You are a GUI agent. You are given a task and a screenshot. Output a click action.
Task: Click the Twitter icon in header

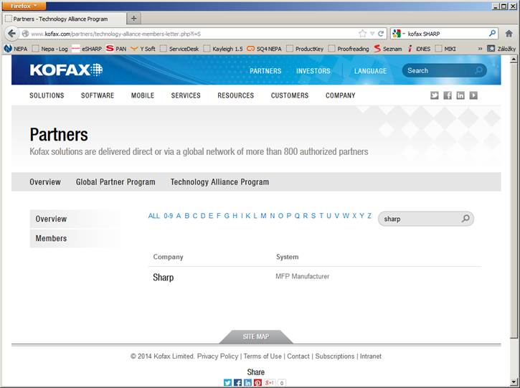click(435, 95)
